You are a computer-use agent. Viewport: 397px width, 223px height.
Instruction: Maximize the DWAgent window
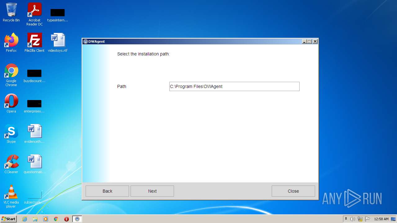click(310, 42)
